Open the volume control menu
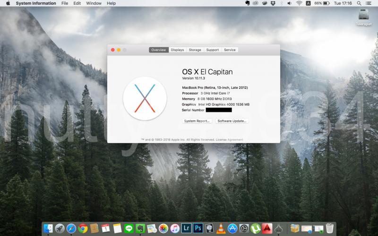Screen dimensions: 378x236 (x=289, y=3)
